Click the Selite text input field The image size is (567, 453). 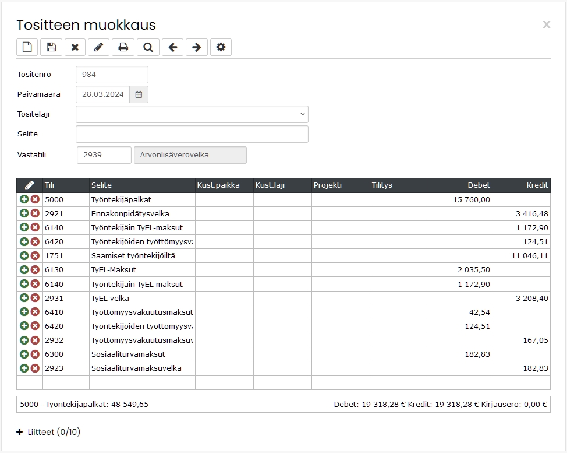point(192,134)
